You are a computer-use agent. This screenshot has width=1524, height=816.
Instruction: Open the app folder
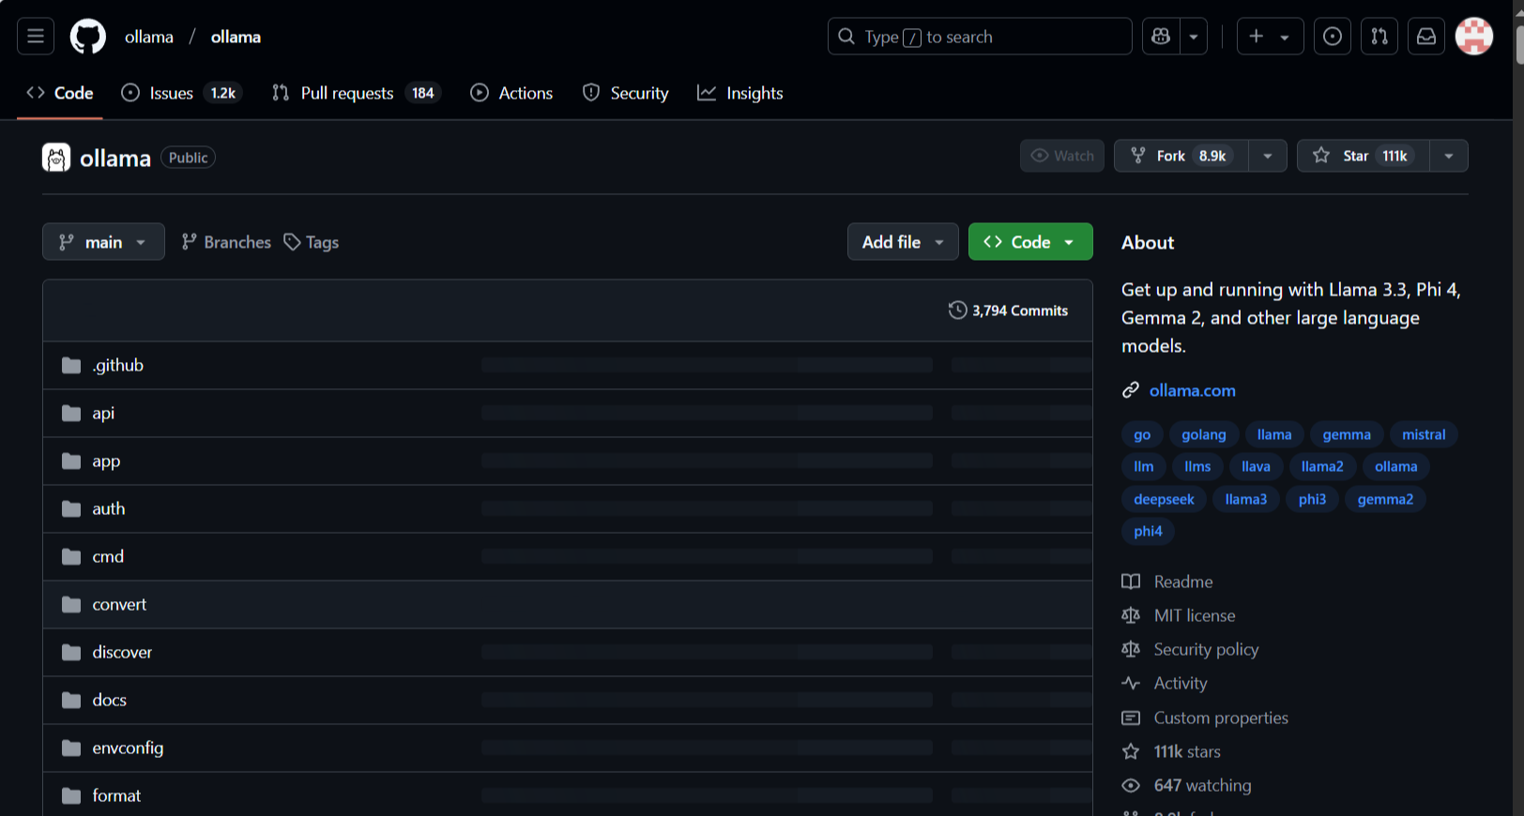pos(106,461)
